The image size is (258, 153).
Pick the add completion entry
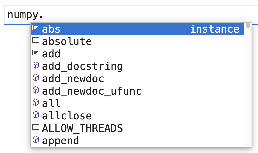pyautogui.click(x=51, y=54)
